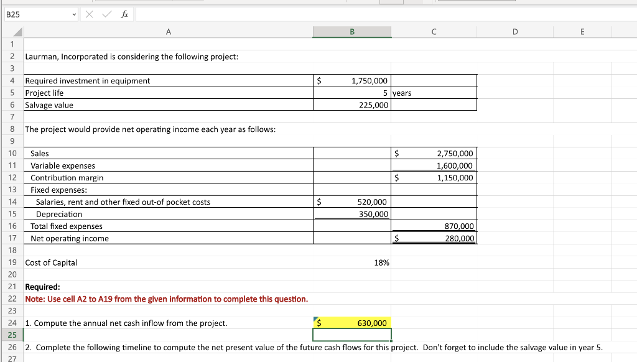Select column header B

pos(351,32)
